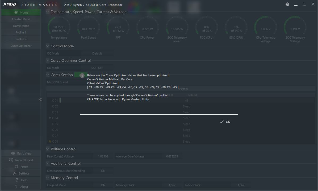Open Settings in the sidebar
The width and height of the screenshot is (318, 191).
21,173
